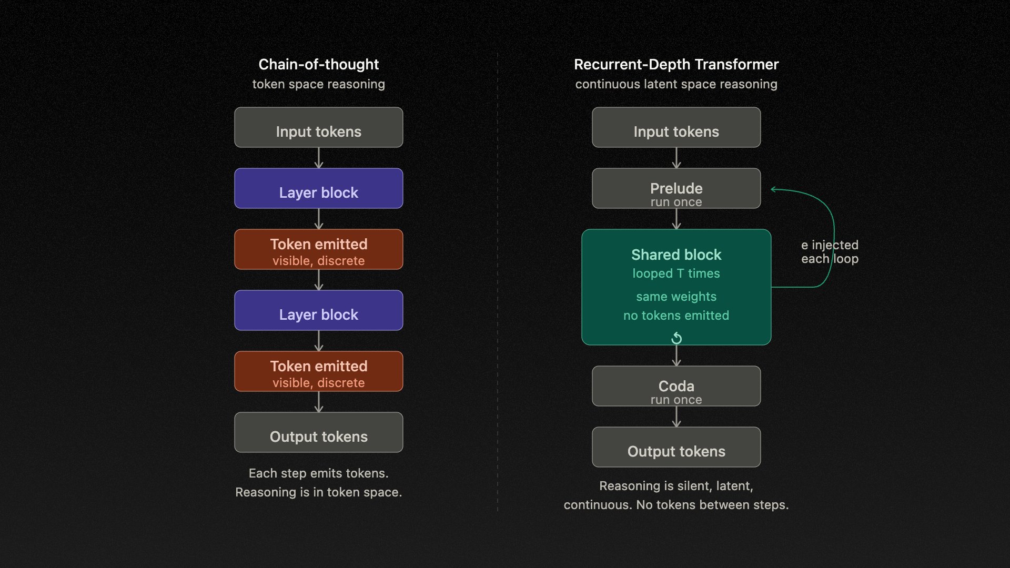Click the Chain-of-thought heading
The image size is (1010, 568).
pos(318,64)
